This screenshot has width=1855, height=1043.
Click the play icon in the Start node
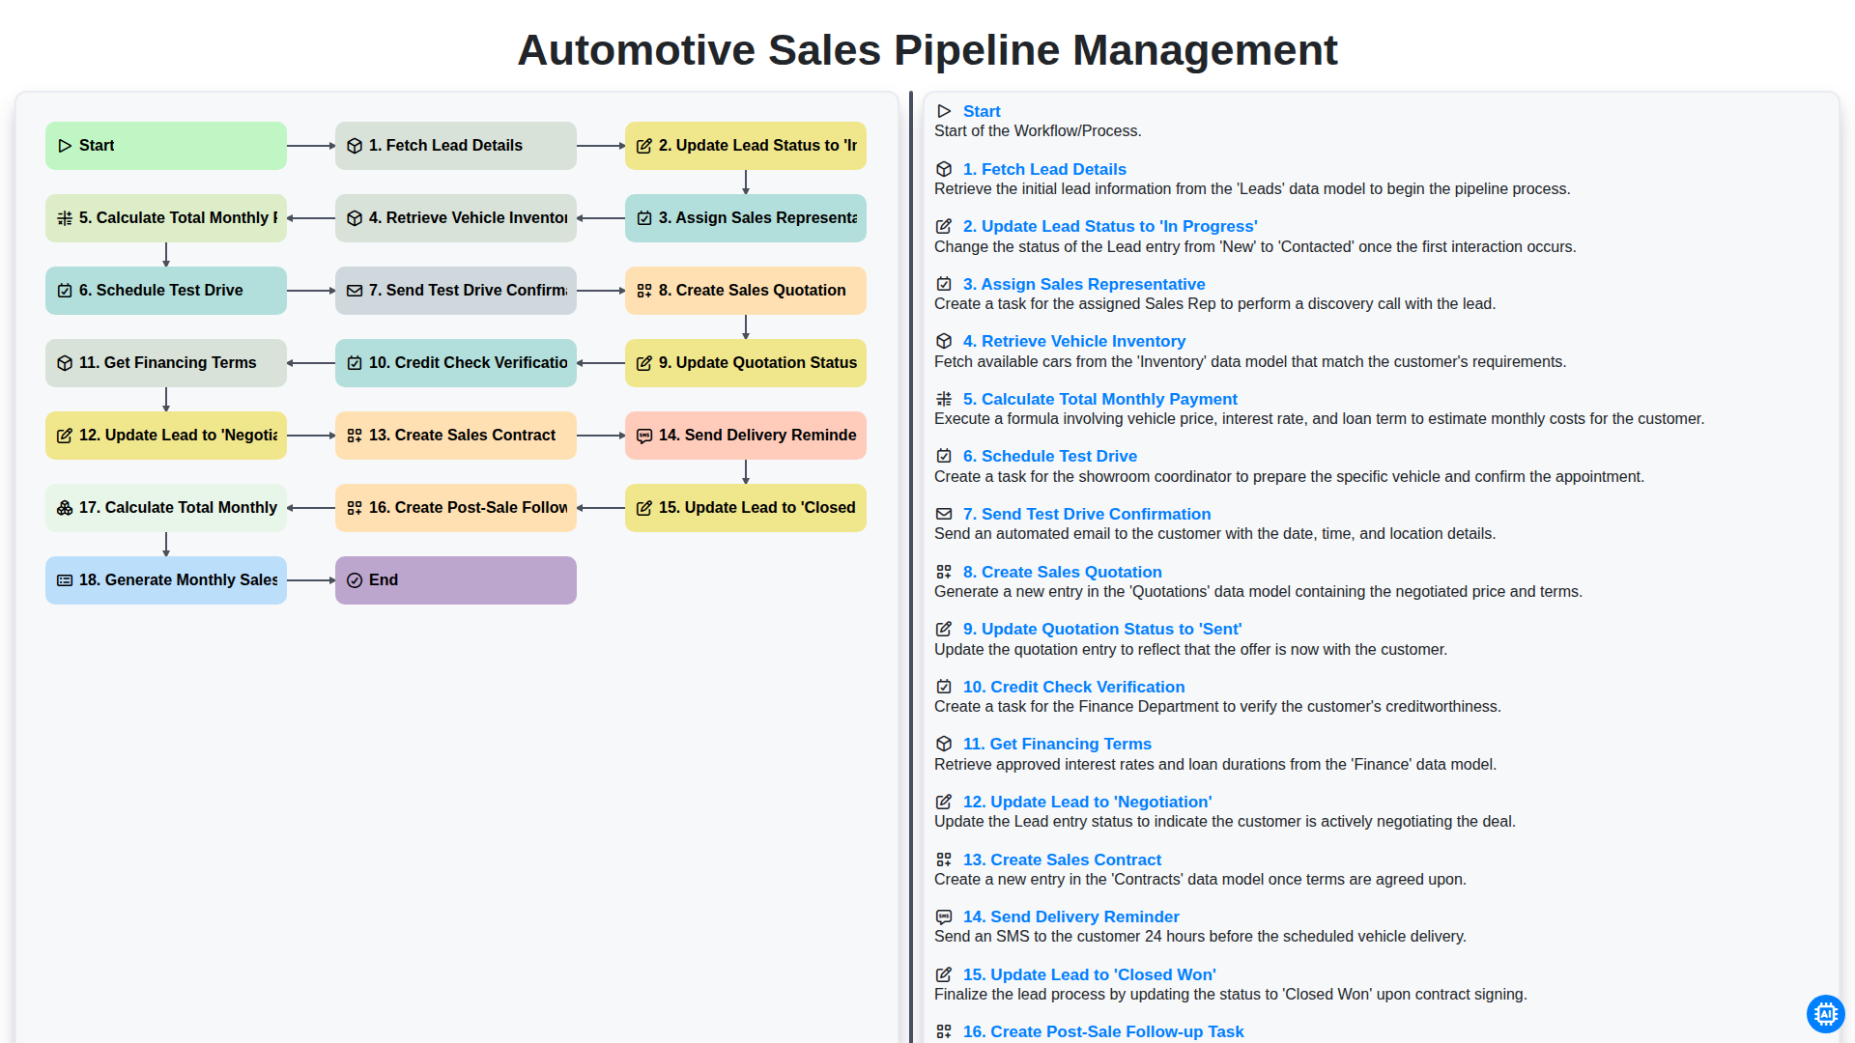pos(65,146)
